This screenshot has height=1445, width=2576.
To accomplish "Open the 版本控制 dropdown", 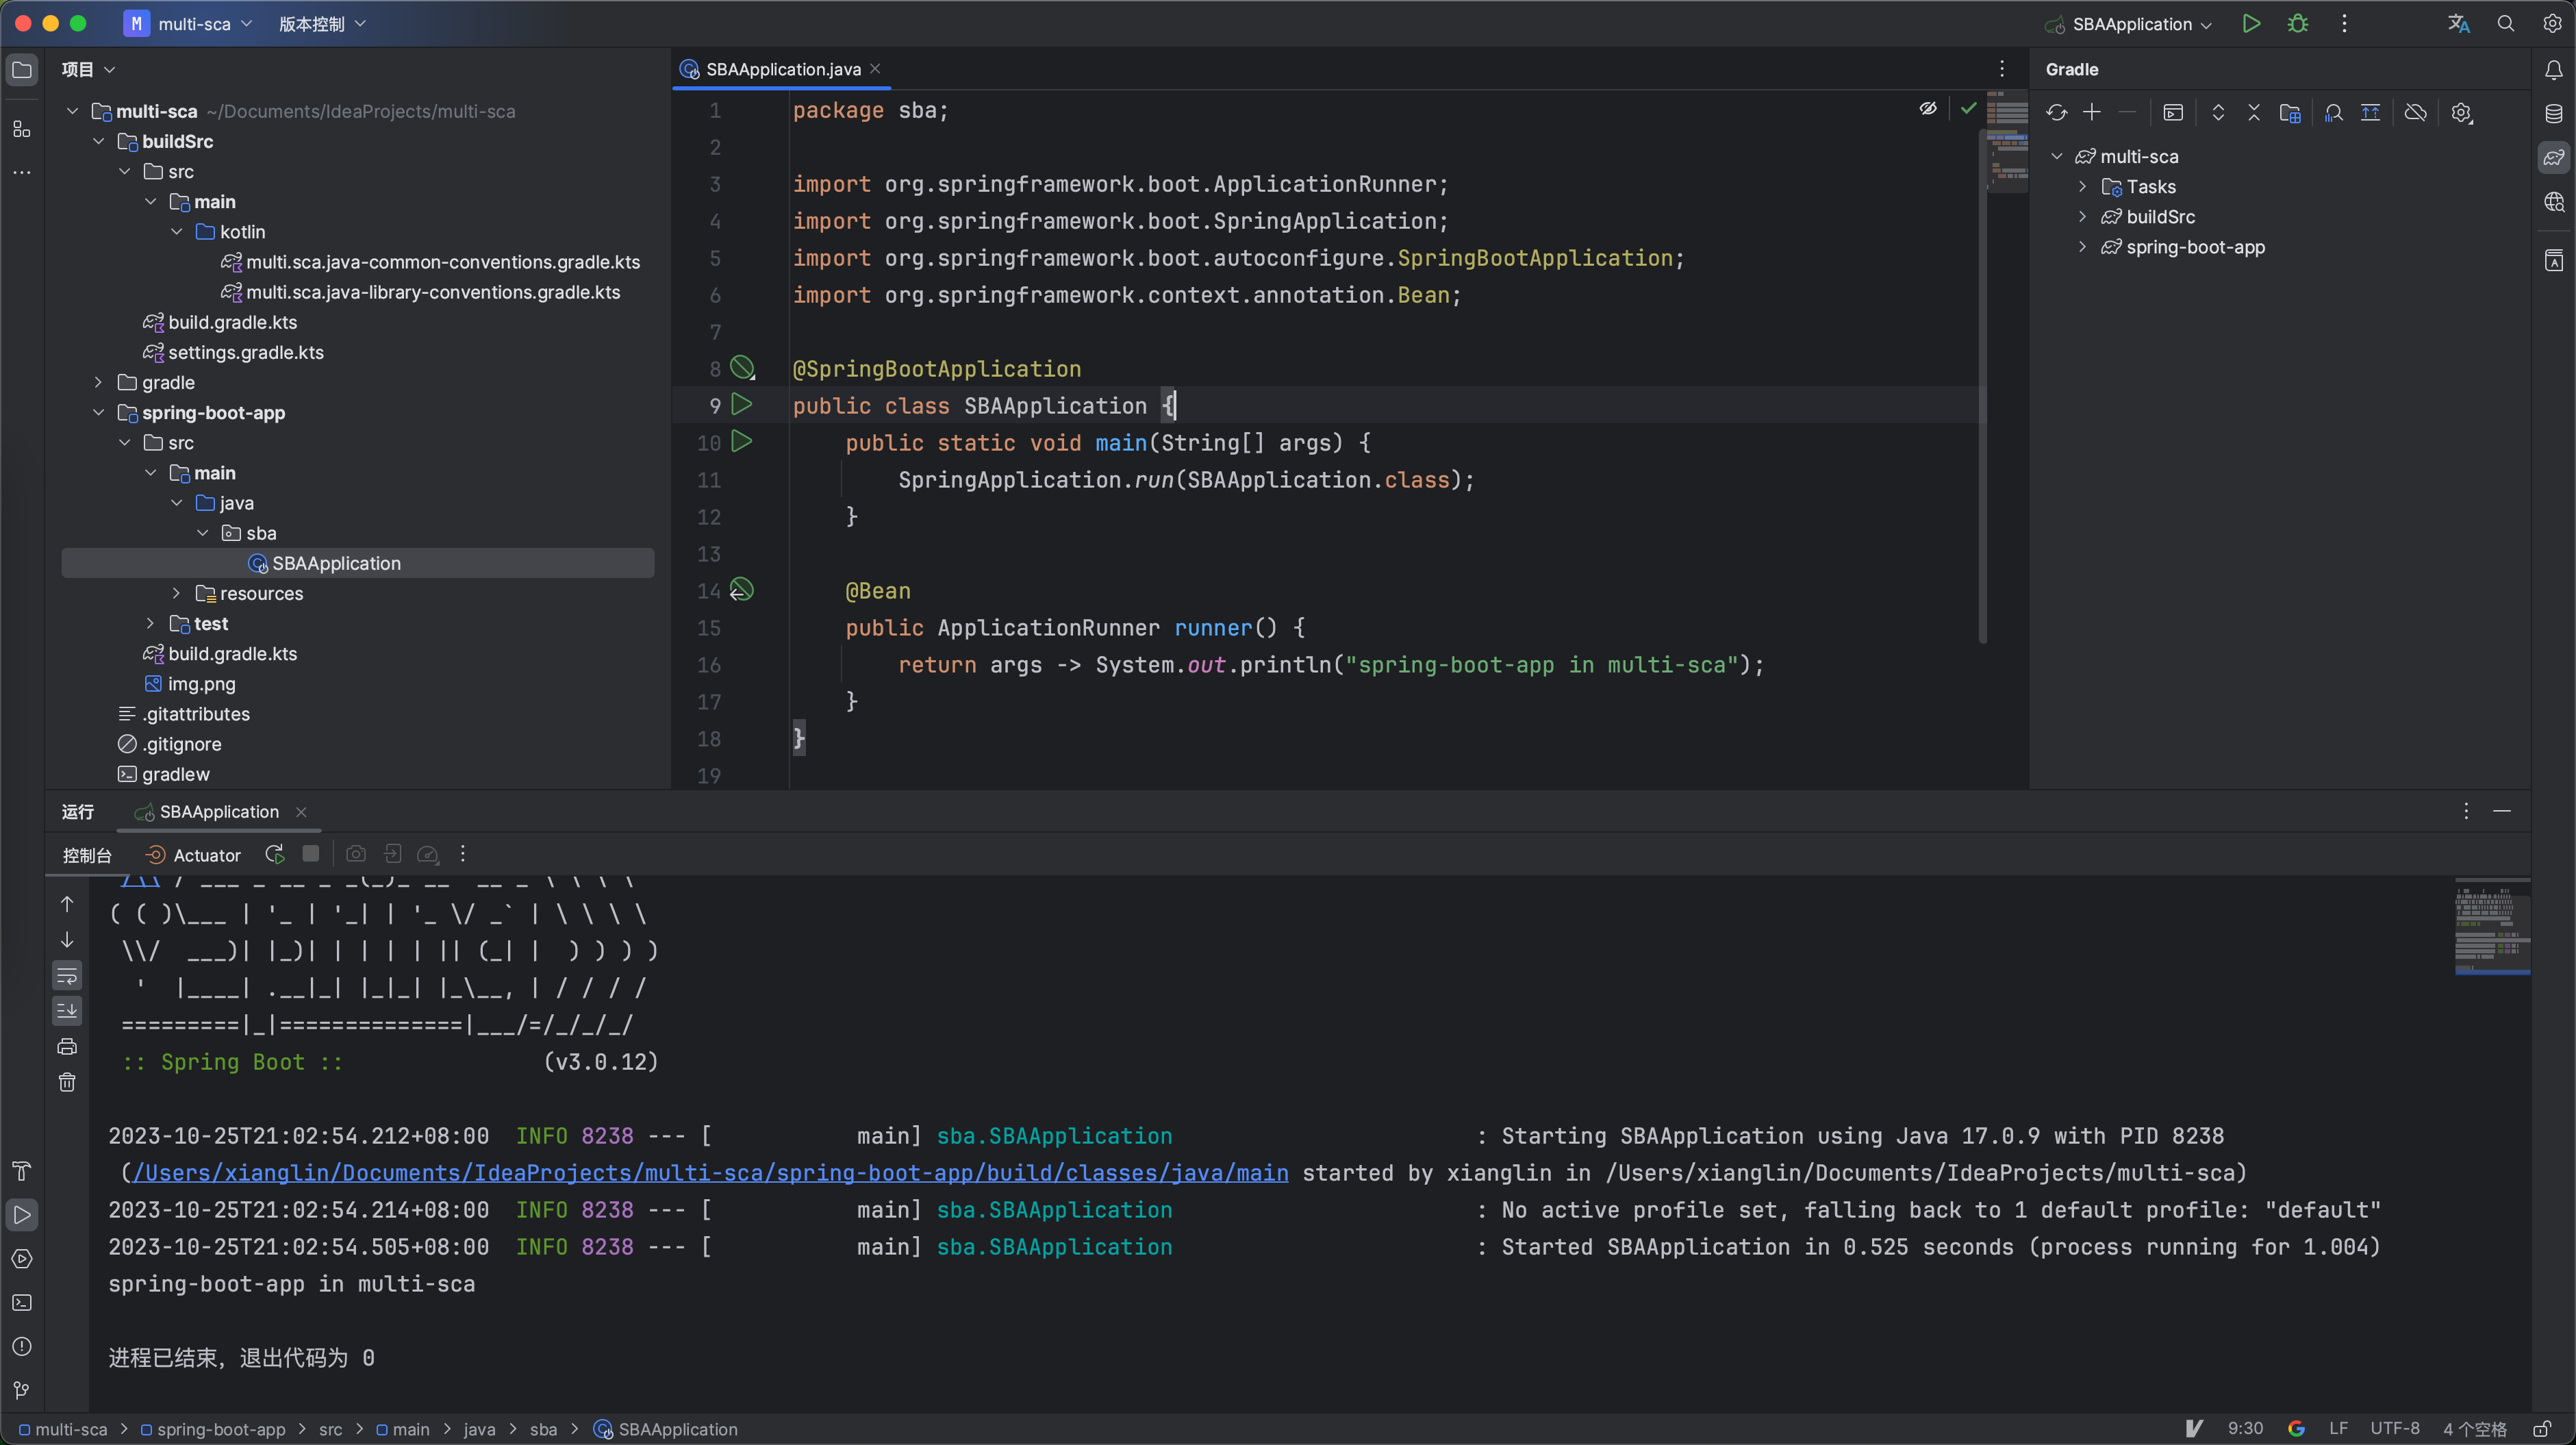I will (x=322, y=24).
